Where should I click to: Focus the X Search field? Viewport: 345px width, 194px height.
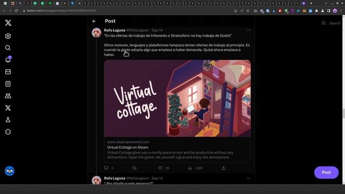coord(334,23)
